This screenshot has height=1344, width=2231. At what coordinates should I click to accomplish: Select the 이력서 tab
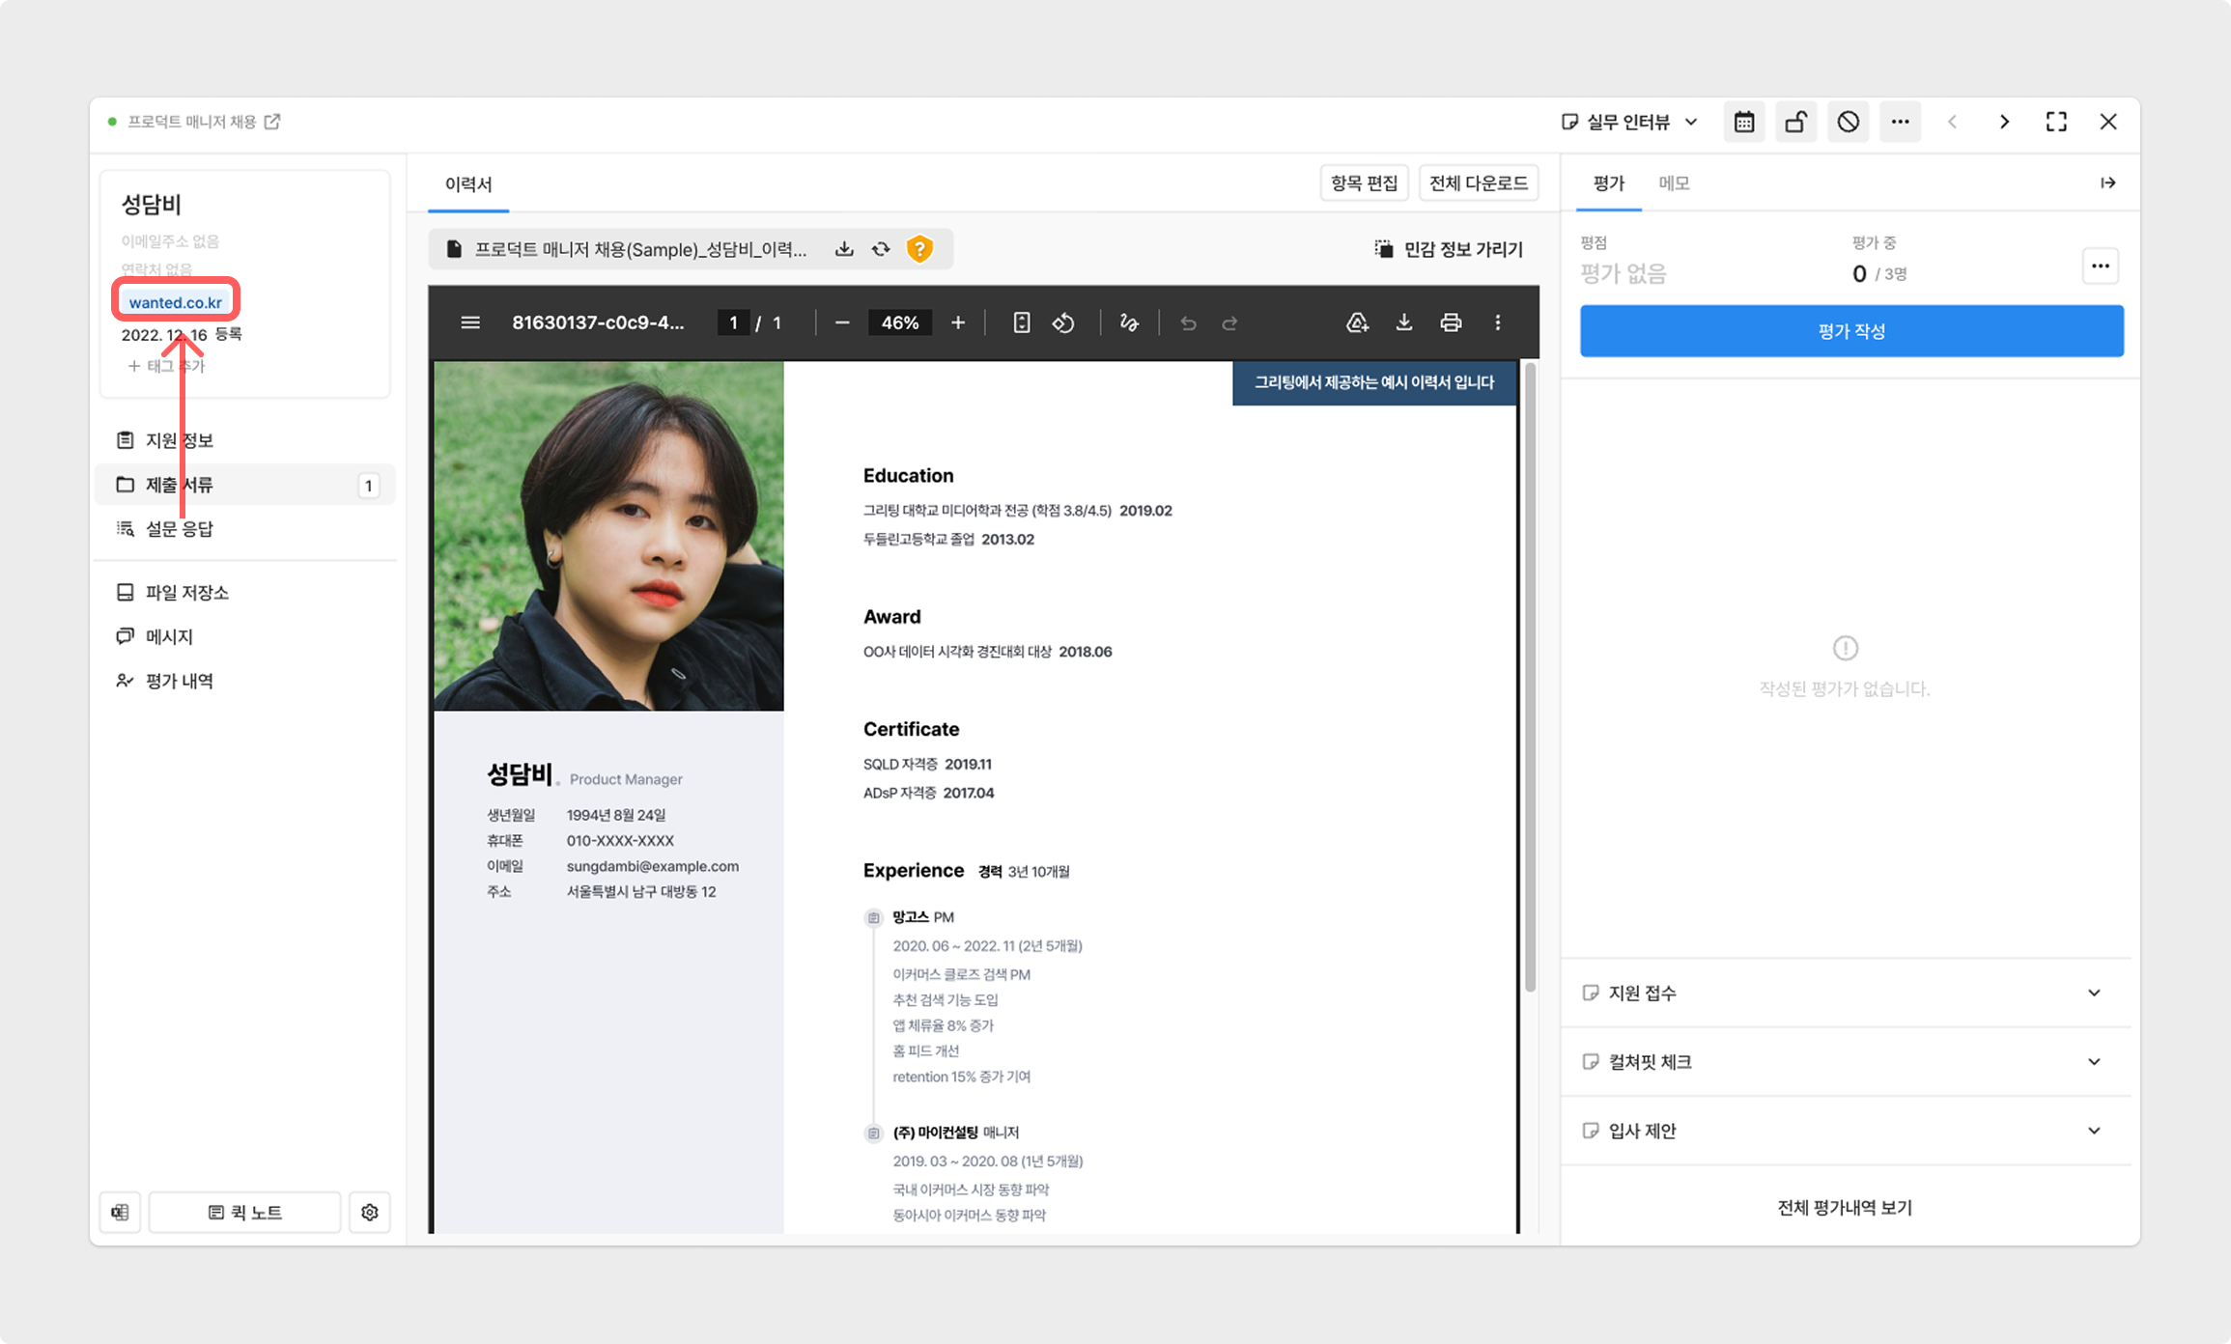pyautogui.click(x=468, y=183)
